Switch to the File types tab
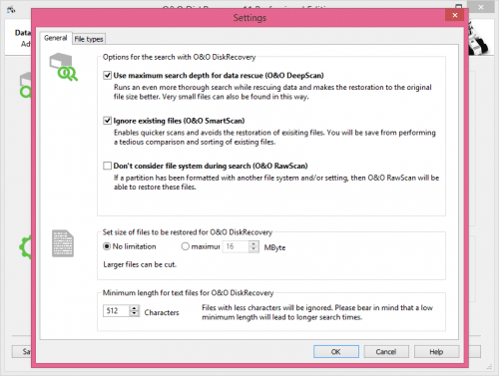Viewport: 499px width, 376px height. (89, 39)
